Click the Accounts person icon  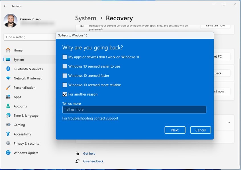click(8, 106)
